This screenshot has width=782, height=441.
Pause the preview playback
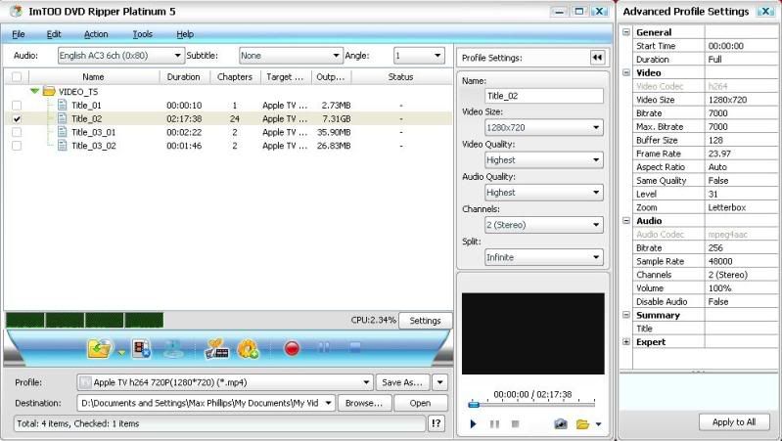pyautogui.click(x=494, y=424)
